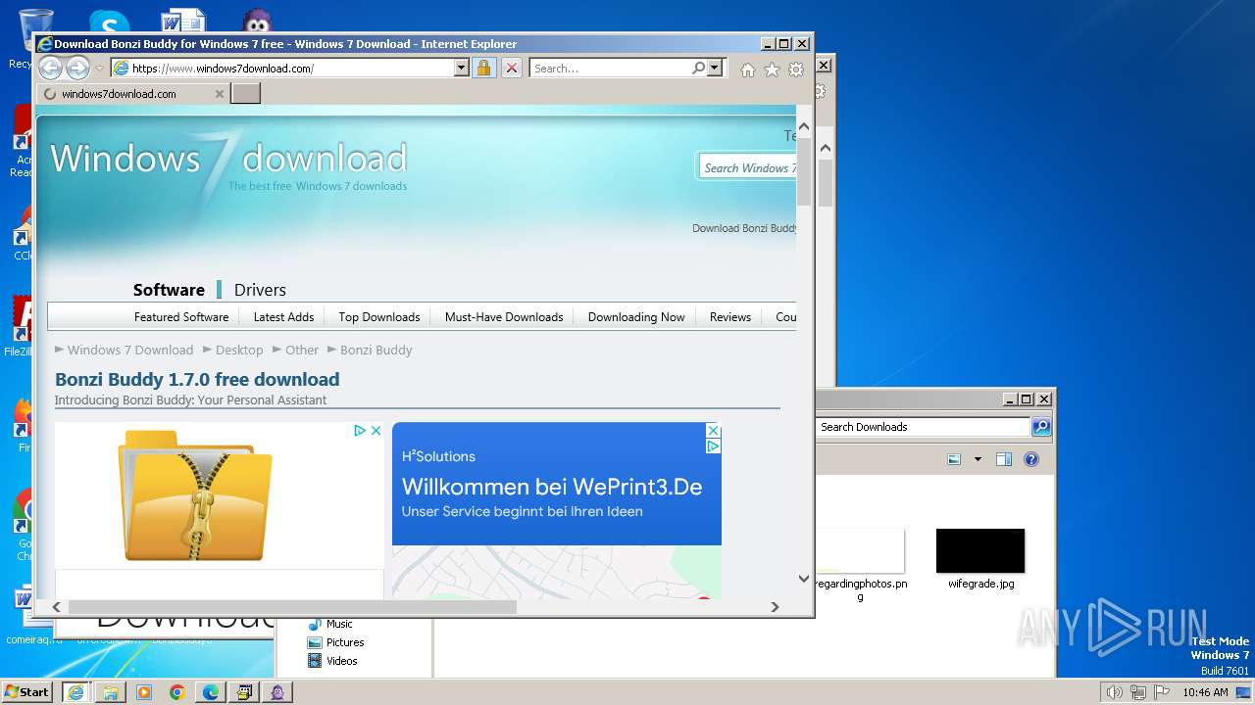Open the search provider dropdown arrow
The height and width of the screenshot is (705, 1255).
tap(715, 69)
